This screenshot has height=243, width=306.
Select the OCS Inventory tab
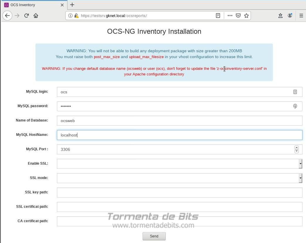[34, 5]
